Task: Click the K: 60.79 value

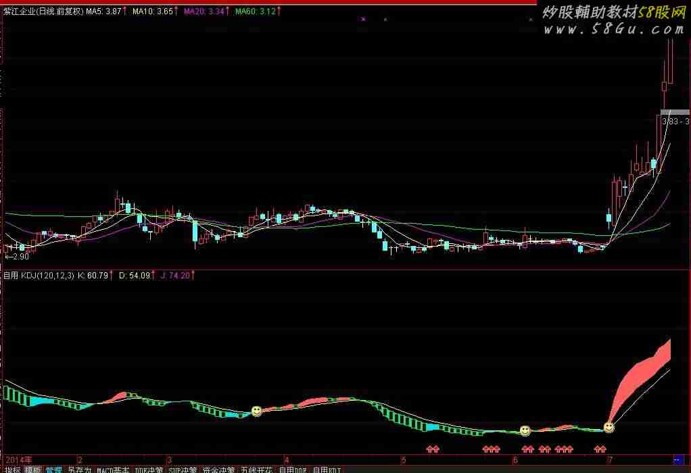Action: (93, 276)
